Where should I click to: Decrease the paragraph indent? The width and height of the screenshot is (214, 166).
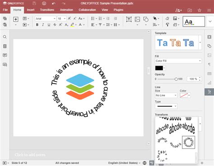click(x=108, y=18)
